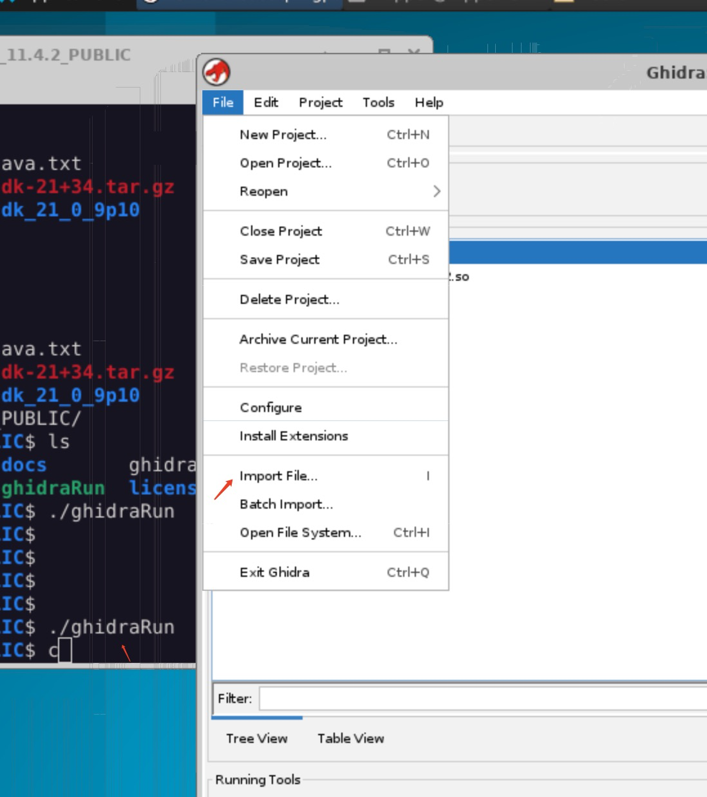The image size is (707, 797).
Task: Select Install Extensions menu item
Action: click(x=326, y=436)
